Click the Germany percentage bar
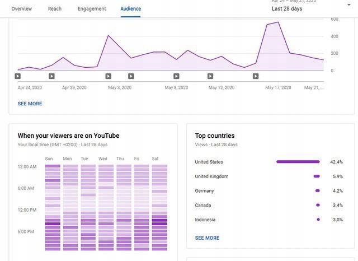The image size is (358, 261). [x=318, y=190]
